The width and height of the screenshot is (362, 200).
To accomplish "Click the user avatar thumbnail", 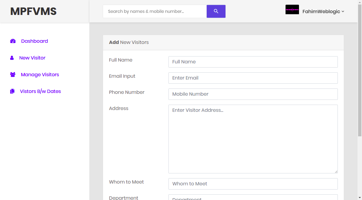I will tap(292, 10).
